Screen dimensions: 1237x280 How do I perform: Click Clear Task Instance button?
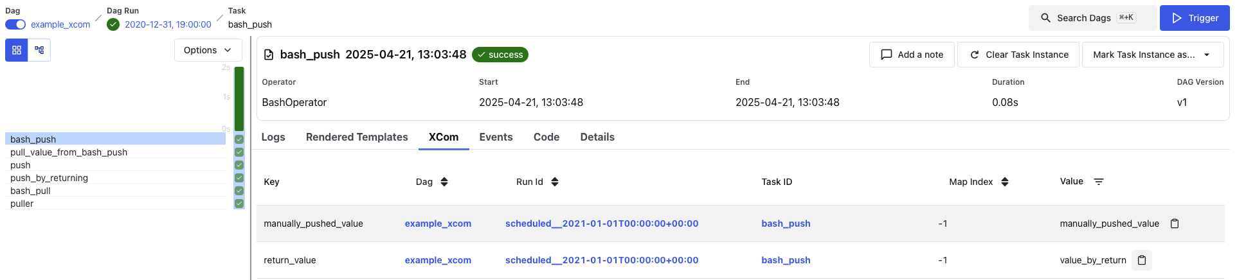coord(1018,55)
